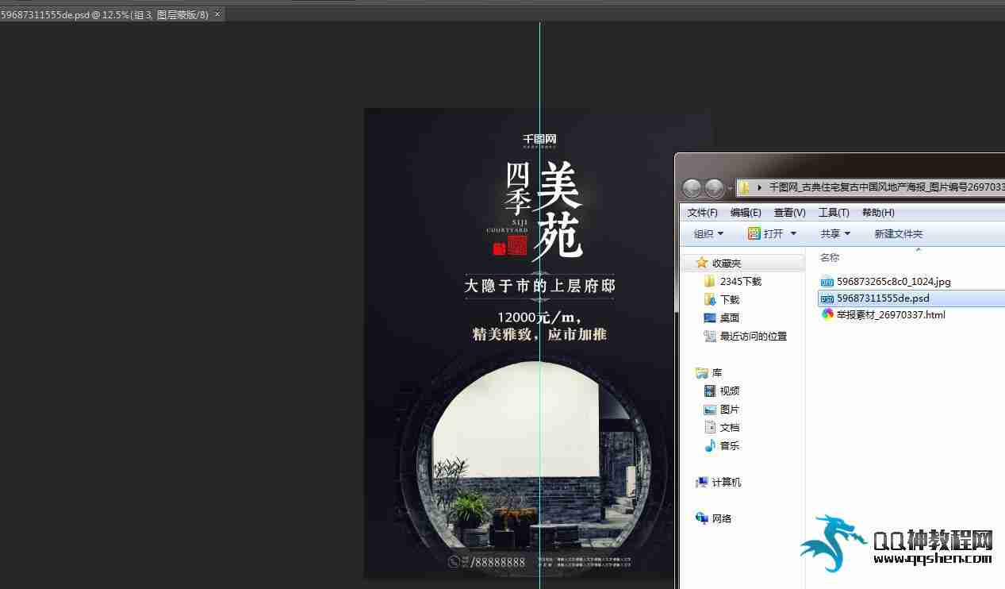
Task: Click the 最近访问的位置 recent places icon
Action: click(710, 336)
